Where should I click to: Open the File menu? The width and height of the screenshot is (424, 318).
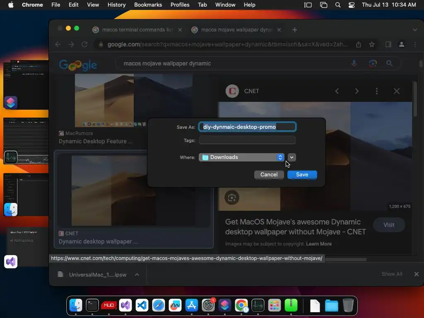point(56,5)
